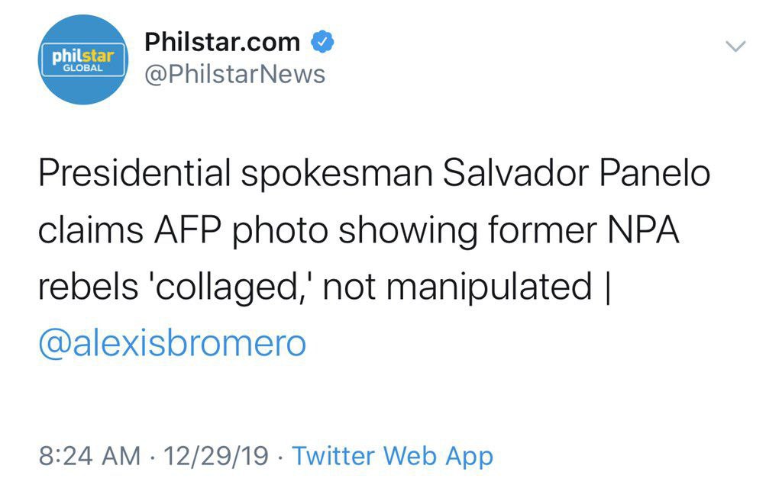Click the GLOBAL label in the avatar
The image size is (782, 488).
point(82,67)
